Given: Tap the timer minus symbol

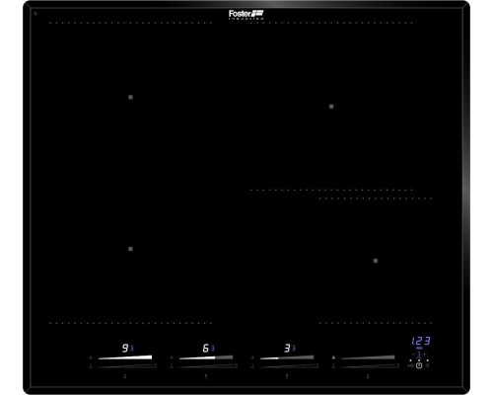Looking at the screenshot, I should pos(413,355).
